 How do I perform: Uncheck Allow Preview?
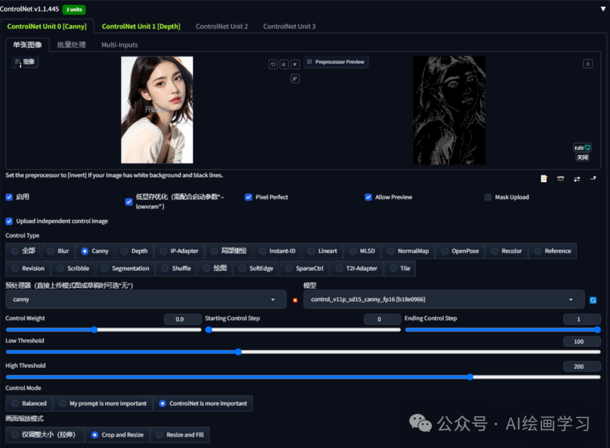(x=369, y=197)
